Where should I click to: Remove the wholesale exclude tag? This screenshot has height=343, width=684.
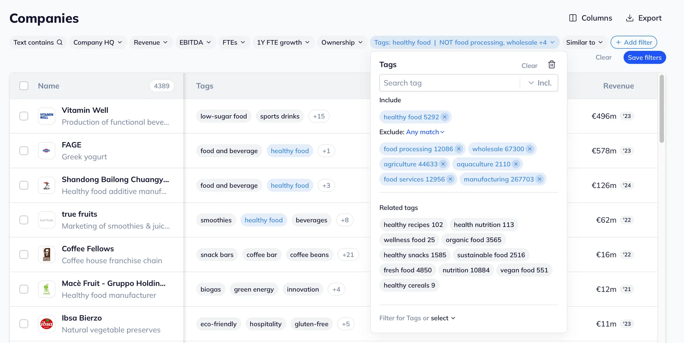(x=530, y=149)
